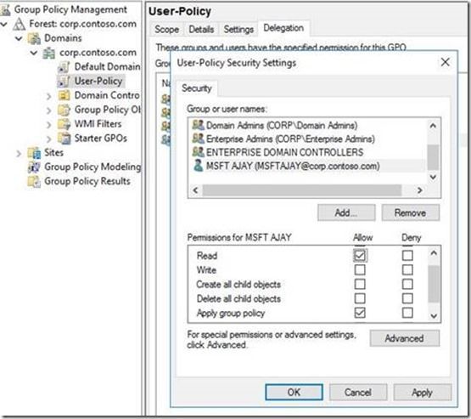471x419 pixels.
Task: Click the Remove button
Action: (411, 213)
